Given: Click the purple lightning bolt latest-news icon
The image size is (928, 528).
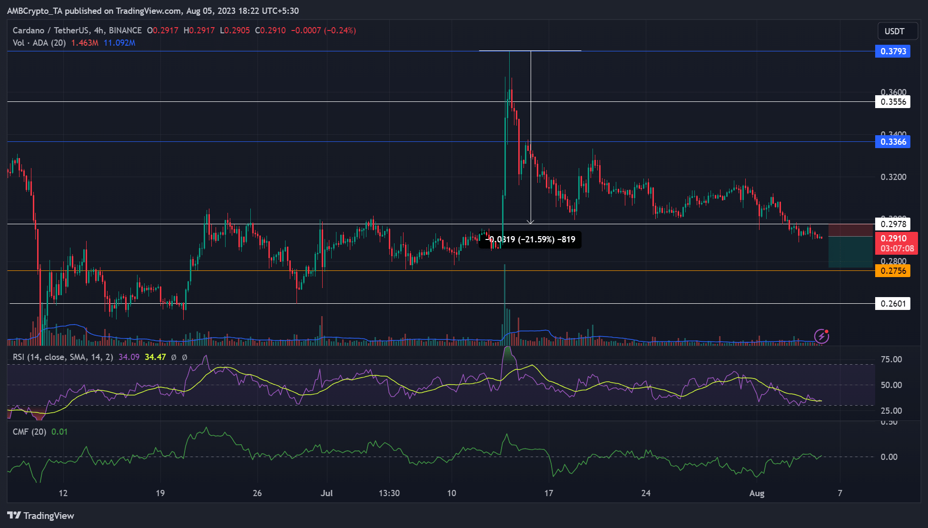Looking at the screenshot, I should [x=821, y=336].
